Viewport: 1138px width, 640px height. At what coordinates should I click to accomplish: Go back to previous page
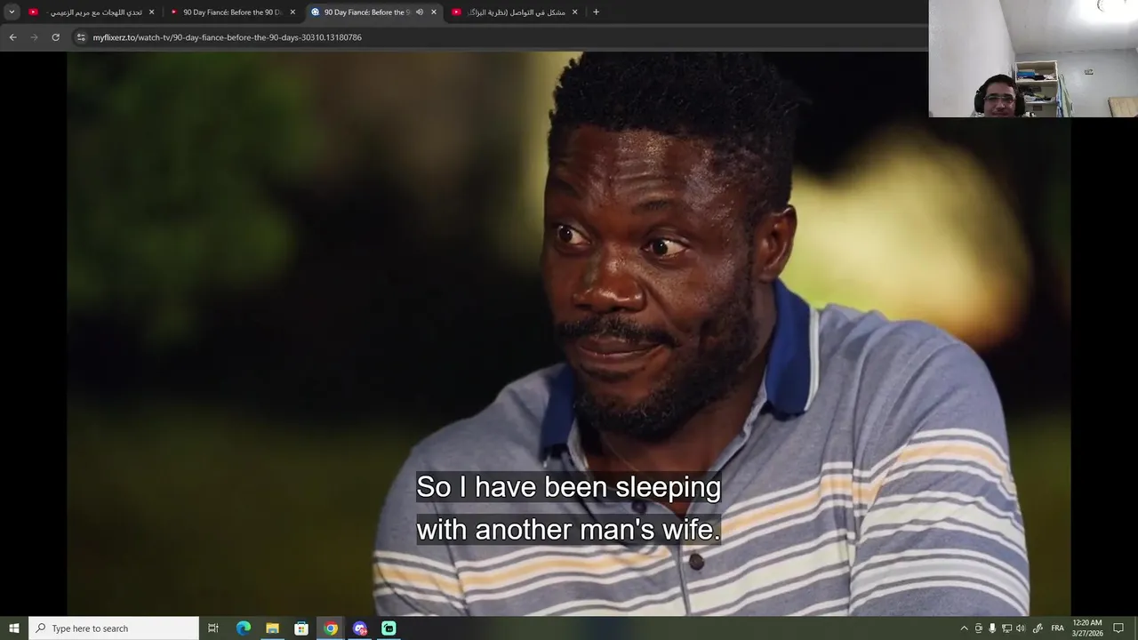pos(12,37)
